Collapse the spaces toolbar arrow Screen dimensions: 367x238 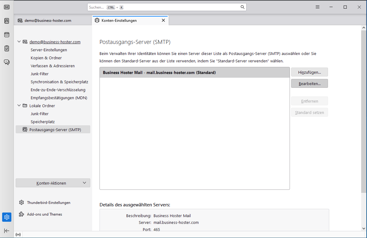[x=7, y=231]
